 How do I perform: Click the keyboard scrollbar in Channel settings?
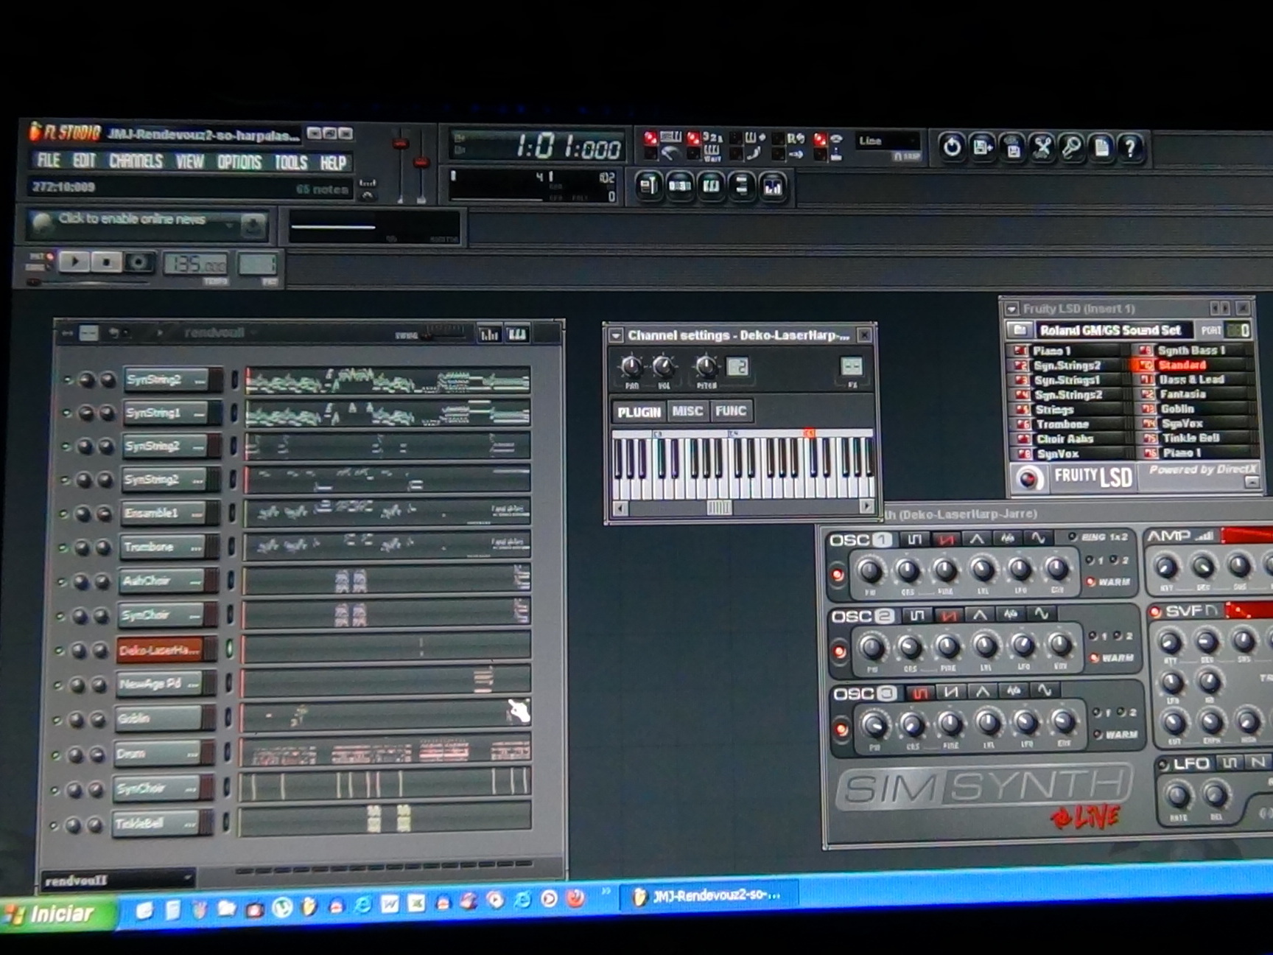(743, 507)
